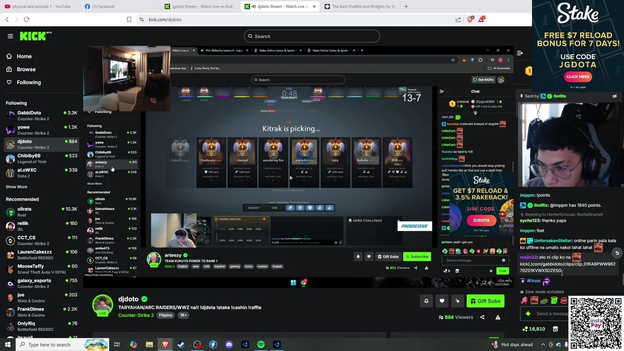Open the Brave Shields lion icon
This screenshot has width=624, height=351.
click(470, 19)
